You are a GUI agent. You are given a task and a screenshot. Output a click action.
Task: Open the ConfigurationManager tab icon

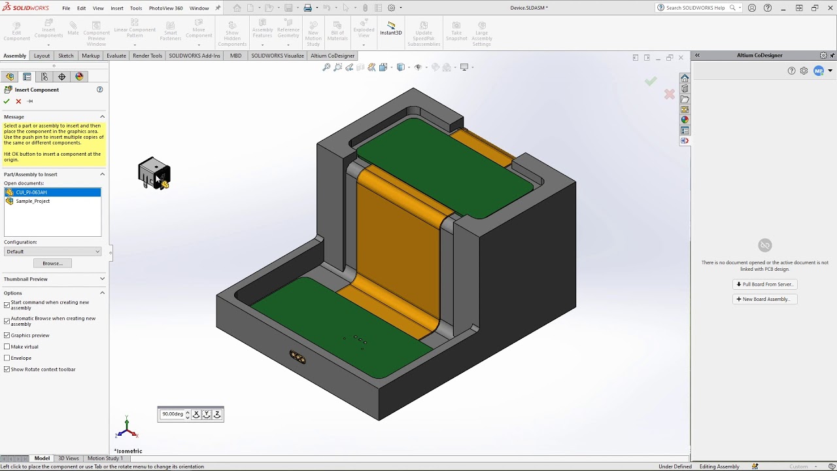[44, 77]
